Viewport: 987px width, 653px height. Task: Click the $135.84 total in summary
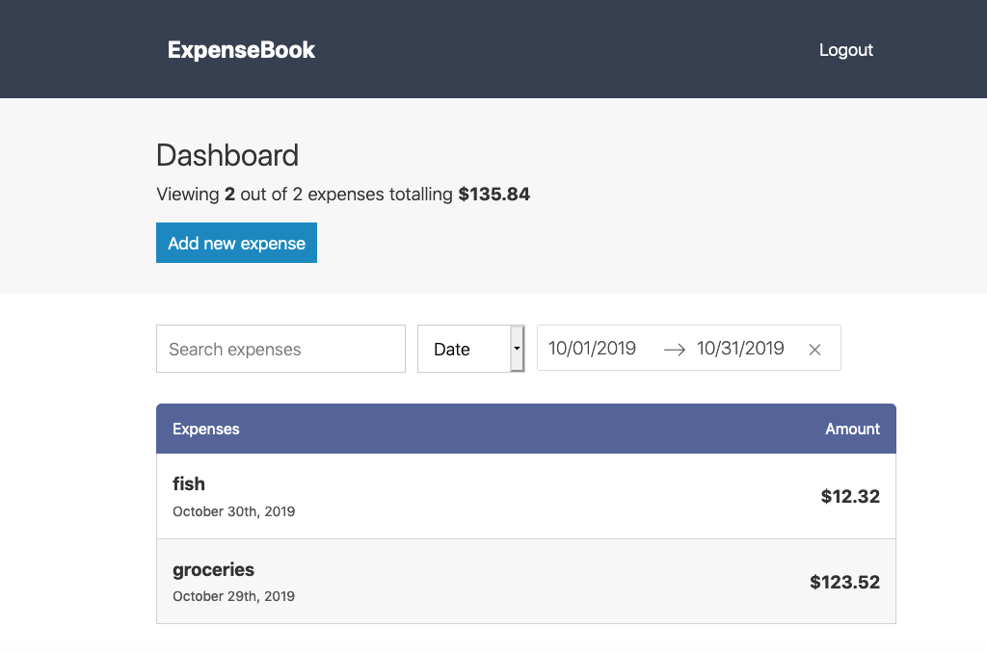[x=493, y=195]
